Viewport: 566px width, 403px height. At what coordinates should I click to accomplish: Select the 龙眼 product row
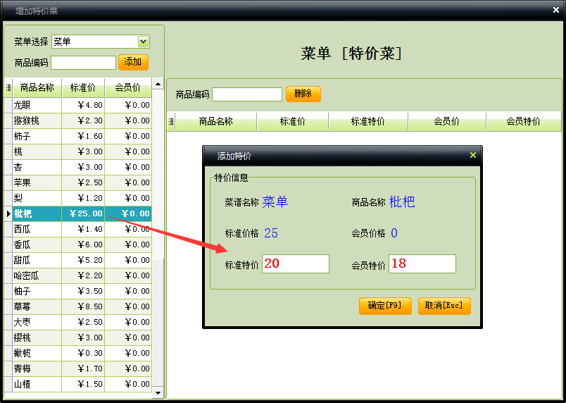pyautogui.click(x=37, y=105)
